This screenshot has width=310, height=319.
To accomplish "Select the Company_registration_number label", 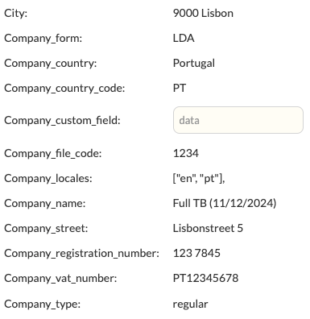I will pyautogui.click(x=82, y=254).
